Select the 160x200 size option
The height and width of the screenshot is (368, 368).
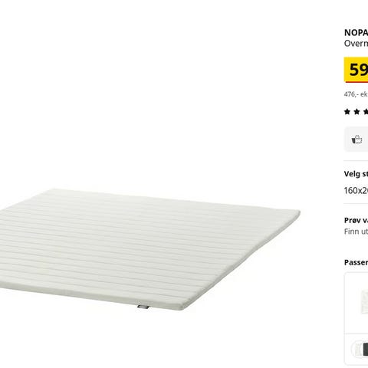(356, 190)
